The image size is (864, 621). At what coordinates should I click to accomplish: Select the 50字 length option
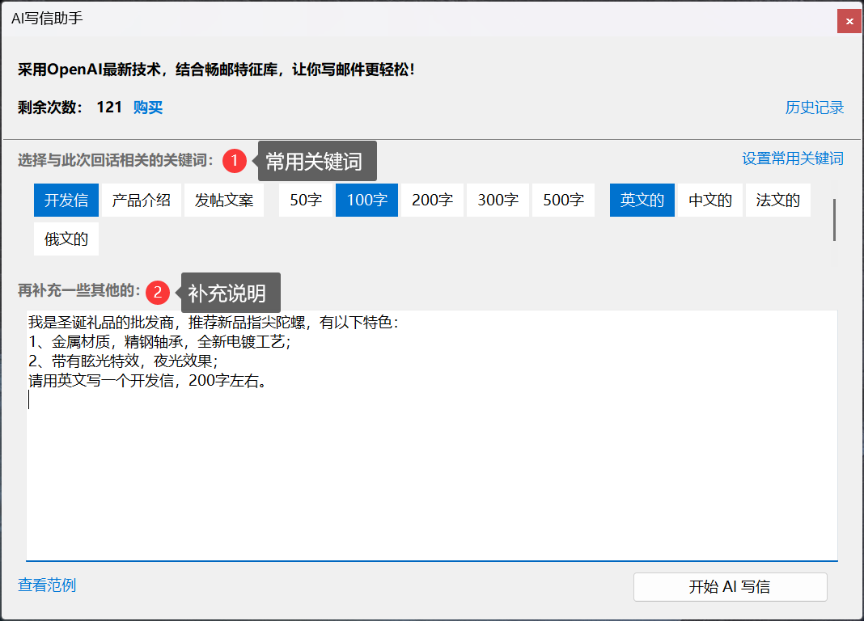pos(306,200)
